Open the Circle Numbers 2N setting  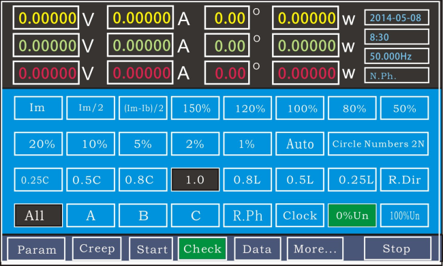(x=378, y=144)
